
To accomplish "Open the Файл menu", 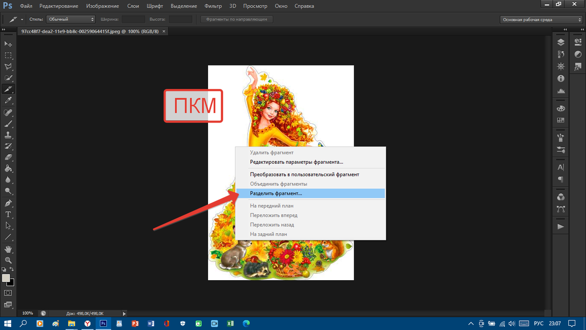I will click(x=27, y=6).
